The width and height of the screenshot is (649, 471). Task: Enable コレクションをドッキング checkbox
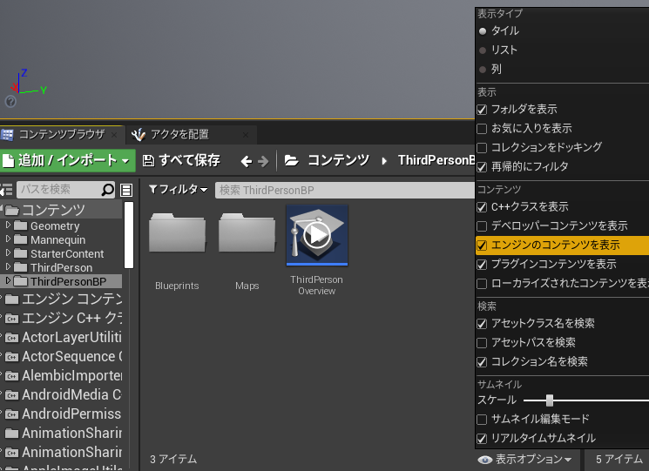coord(482,148)
